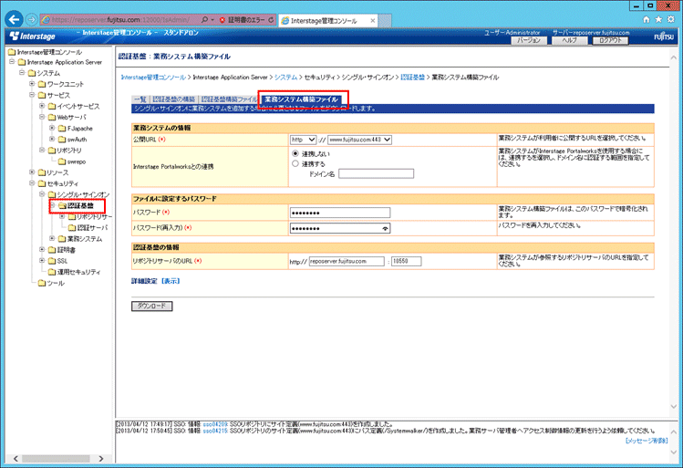Click the refresh icon in address bar
683x468 pixels.
[x=271, y=19]
